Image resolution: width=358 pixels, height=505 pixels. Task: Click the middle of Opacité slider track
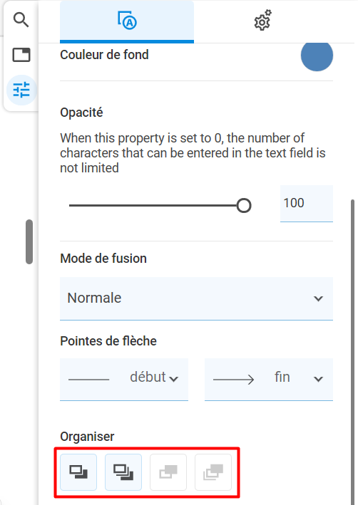click(156, 205)
